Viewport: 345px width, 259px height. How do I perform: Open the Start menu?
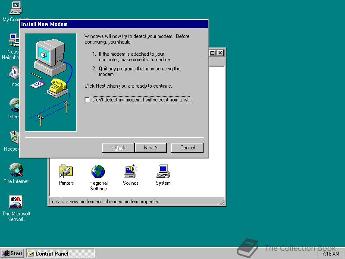coord(13,253)
